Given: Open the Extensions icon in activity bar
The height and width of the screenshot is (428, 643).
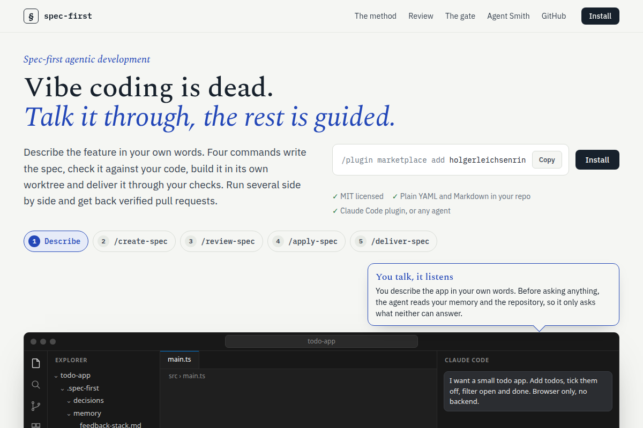Looking at the screenshot, I should [x=36, y=425].
